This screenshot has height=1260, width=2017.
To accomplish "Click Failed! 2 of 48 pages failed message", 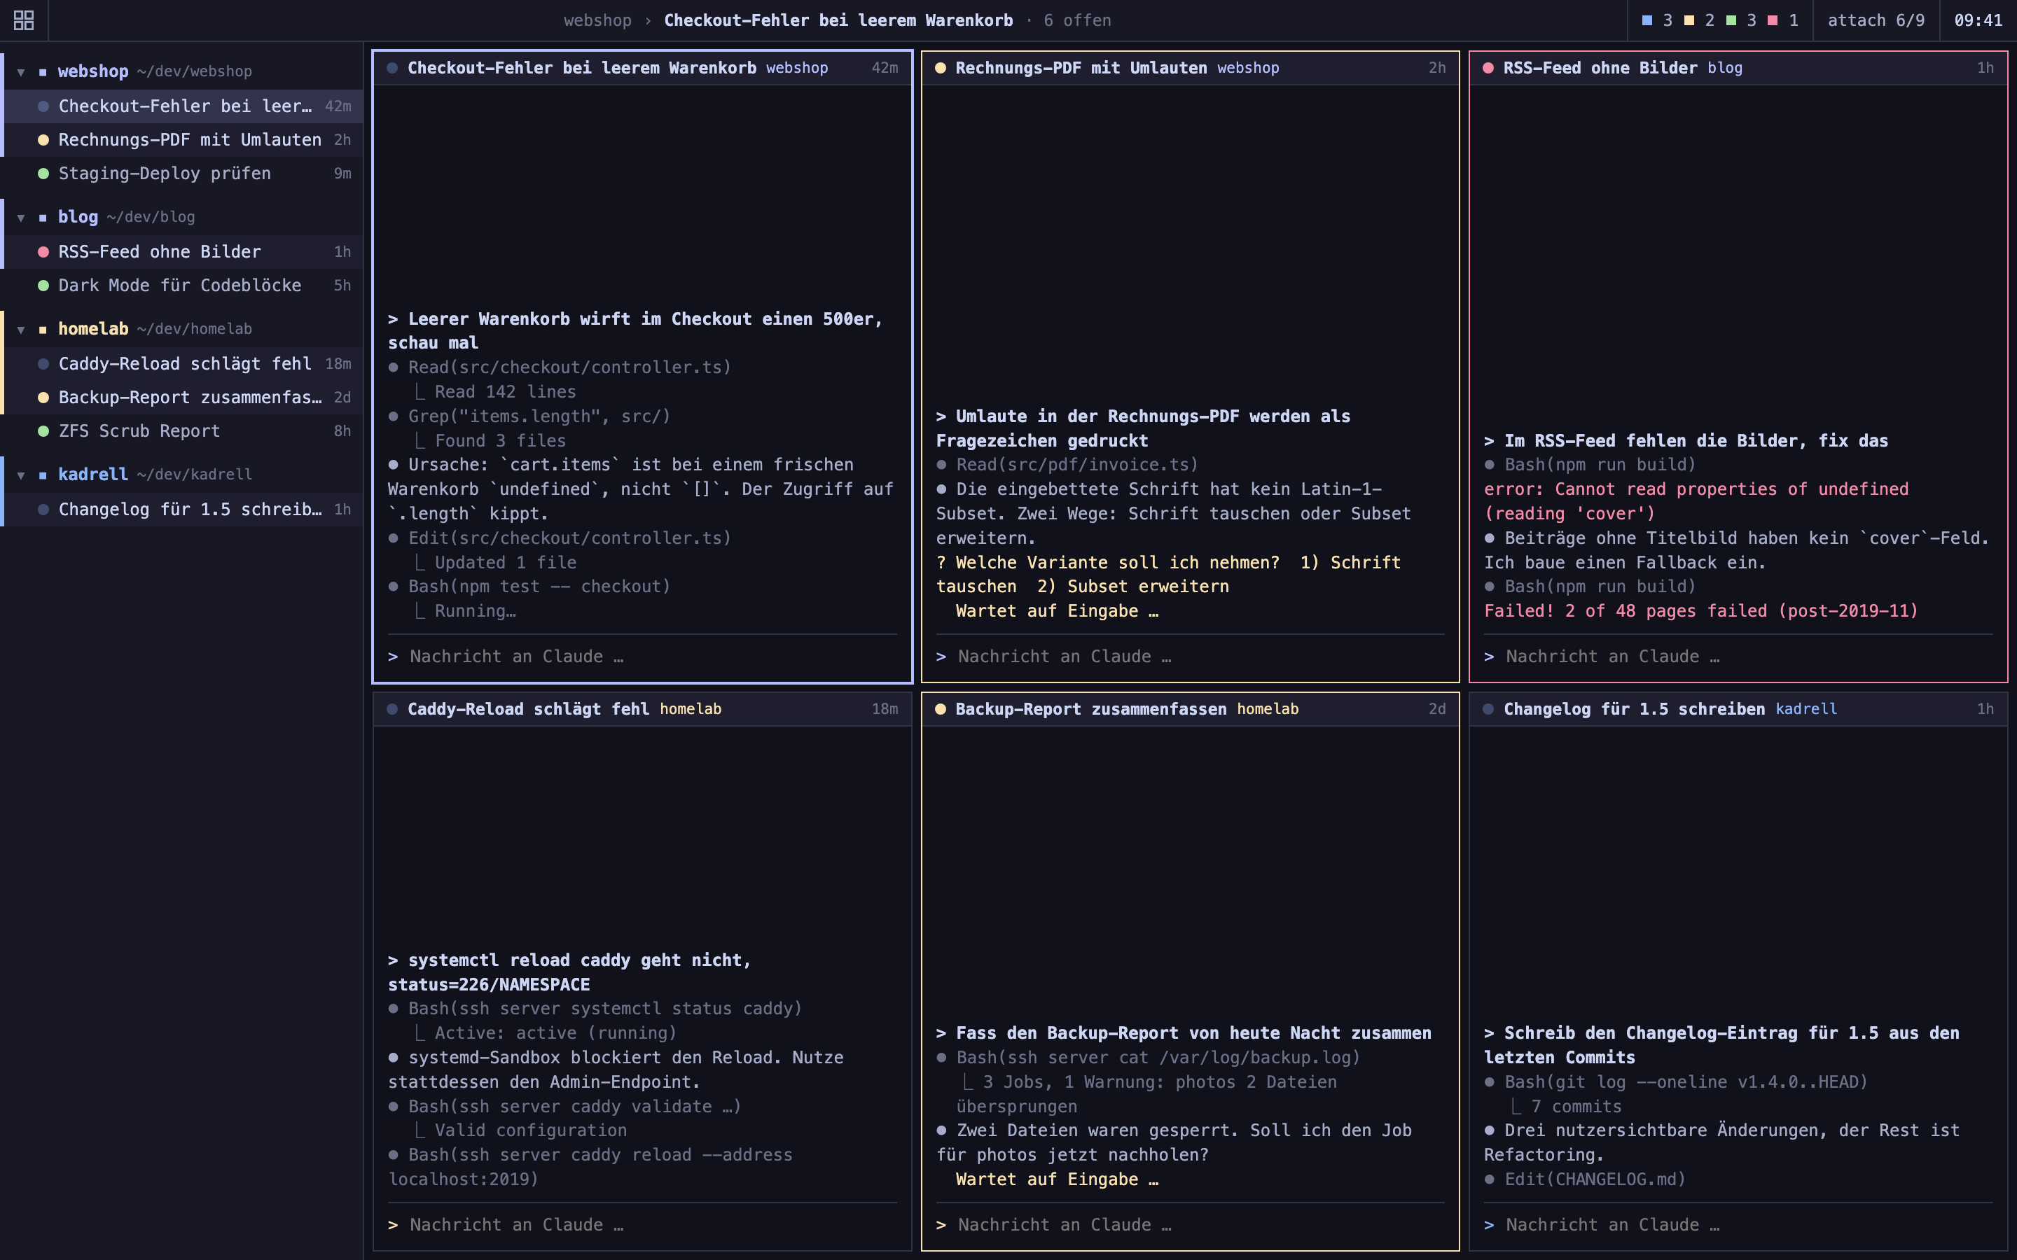I will (1701, 612).
